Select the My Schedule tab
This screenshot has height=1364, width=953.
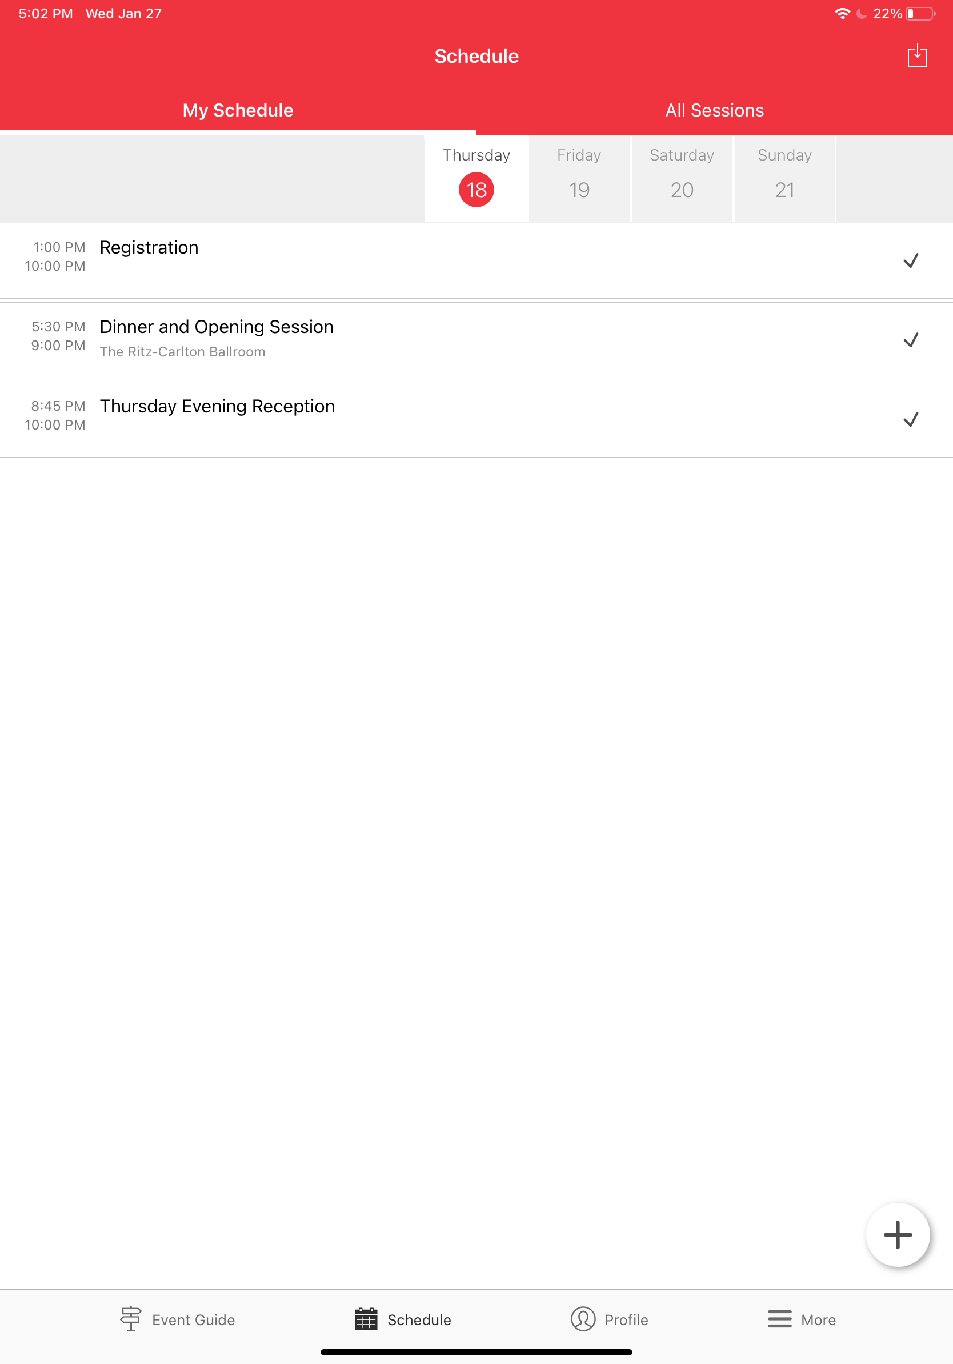[x=238, y=110]
